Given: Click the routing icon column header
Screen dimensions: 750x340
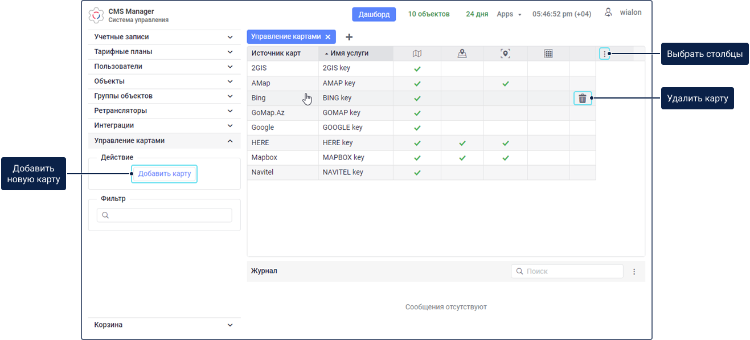Looking at the screenshot, I should click(462, 54).
